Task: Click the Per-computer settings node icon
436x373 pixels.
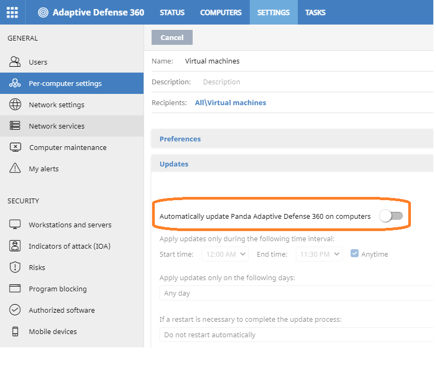Action: point(15,83)
